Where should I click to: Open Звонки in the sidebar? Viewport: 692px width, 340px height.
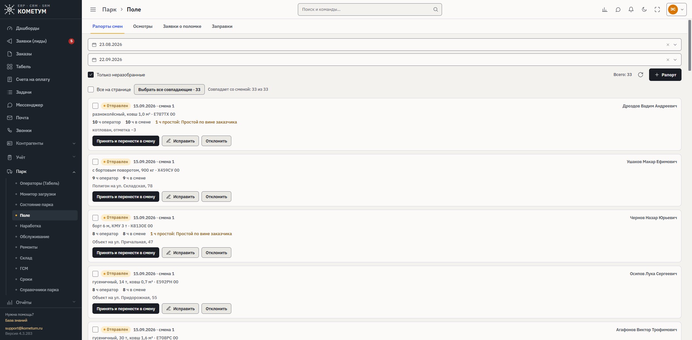point(41,130)
